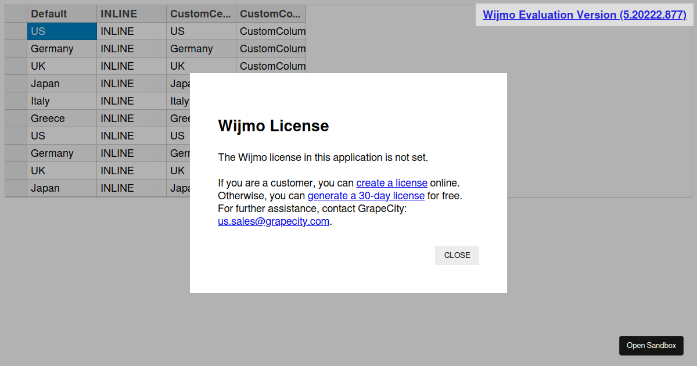Image resolution: width=697 pixels, height=366 pixels.
Task: Select the Italy cell in the Default column
Action: click(62, 101)
